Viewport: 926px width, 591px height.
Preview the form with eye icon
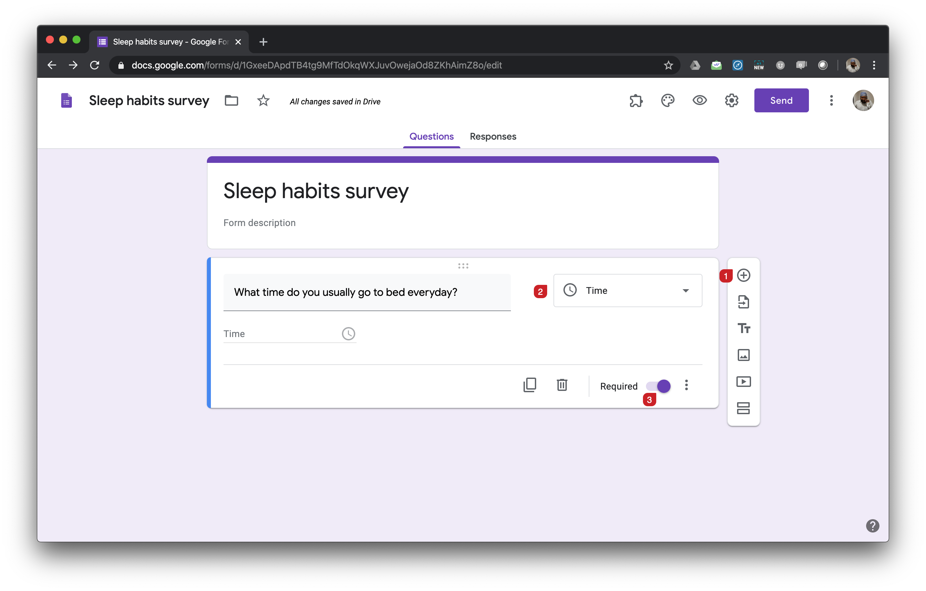coord(699,101)
